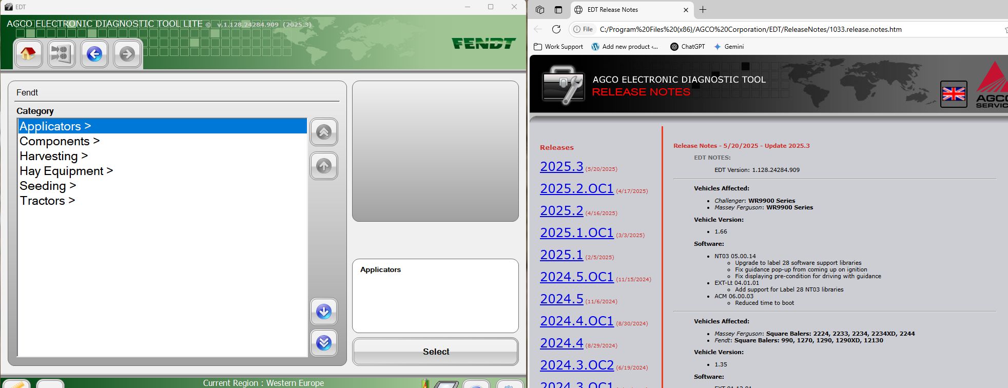1008x388 pixels.
Task: Click the Current Region : Western Europe text
Action: [x=263, y=383]
